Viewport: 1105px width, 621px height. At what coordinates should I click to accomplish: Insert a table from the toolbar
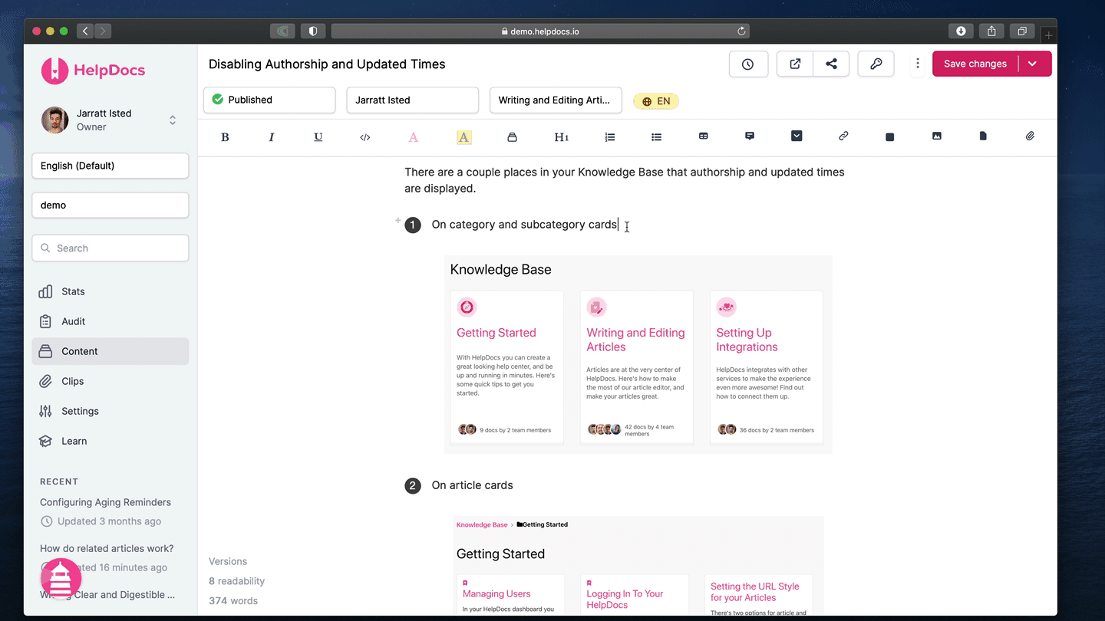(703, 136)
